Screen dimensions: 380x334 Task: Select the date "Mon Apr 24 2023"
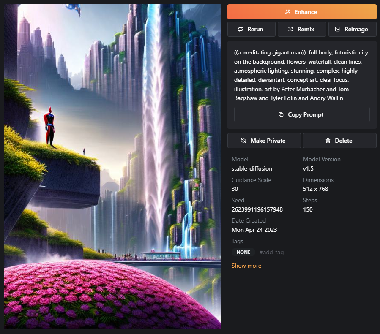[x=254, y=230]
